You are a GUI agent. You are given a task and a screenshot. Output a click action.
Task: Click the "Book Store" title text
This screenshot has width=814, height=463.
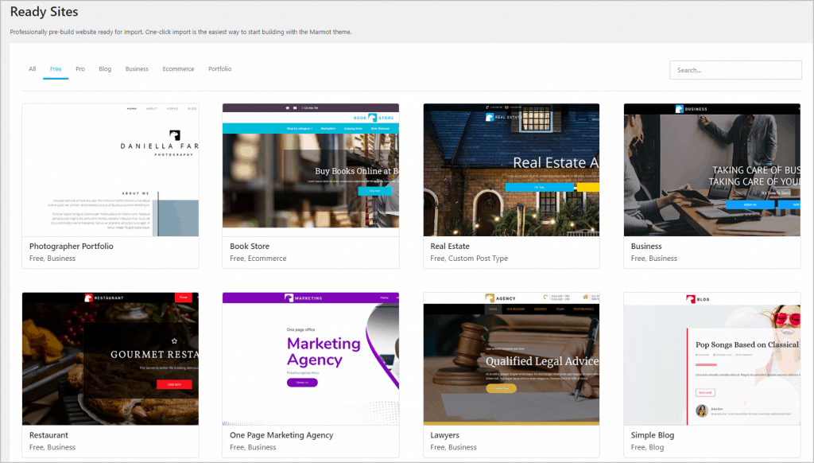point(250,247)
